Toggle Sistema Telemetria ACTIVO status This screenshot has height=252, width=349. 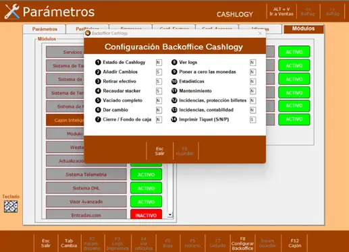[x=146, y=175]
